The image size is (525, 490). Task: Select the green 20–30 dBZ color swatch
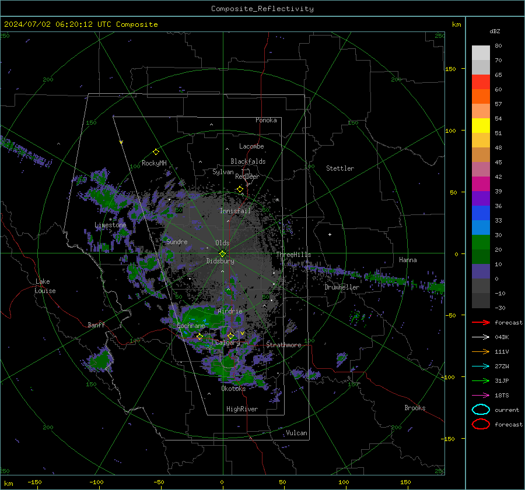tap(481, 242)
